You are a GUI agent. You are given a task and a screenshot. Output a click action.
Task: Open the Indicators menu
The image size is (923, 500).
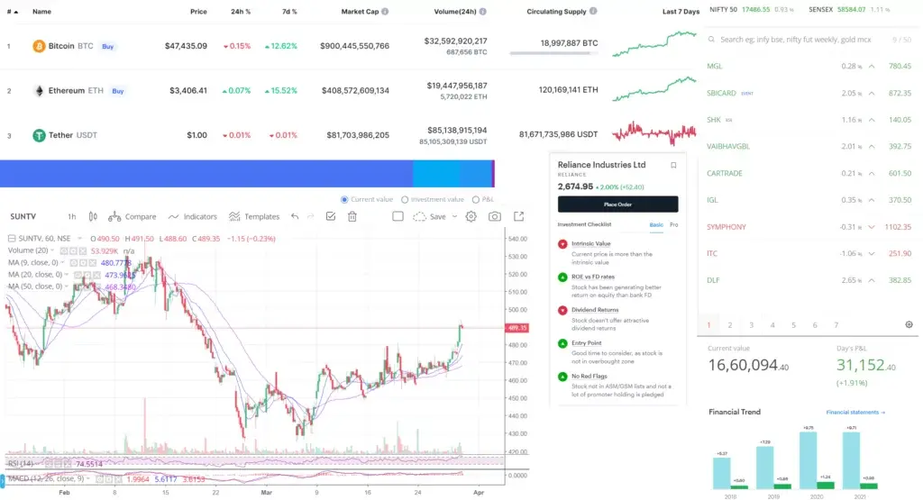(193, 216)
